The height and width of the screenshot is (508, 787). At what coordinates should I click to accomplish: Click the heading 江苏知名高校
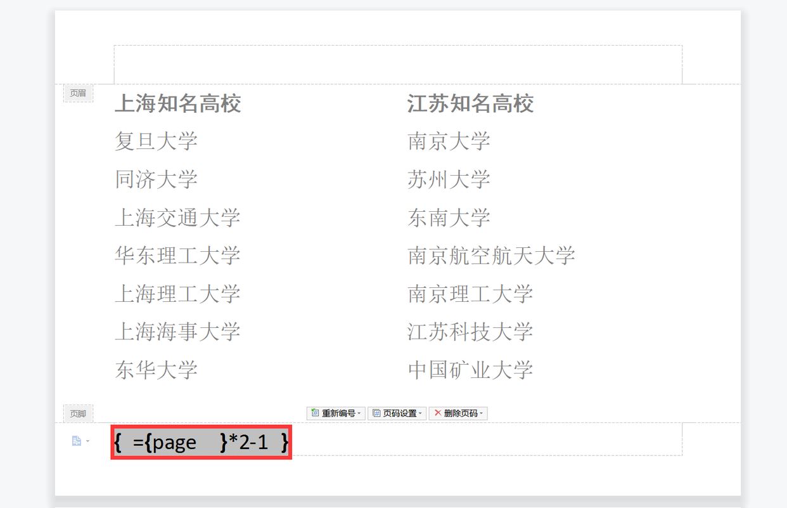470,103
